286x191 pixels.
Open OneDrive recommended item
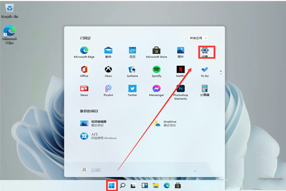[165, 123]
